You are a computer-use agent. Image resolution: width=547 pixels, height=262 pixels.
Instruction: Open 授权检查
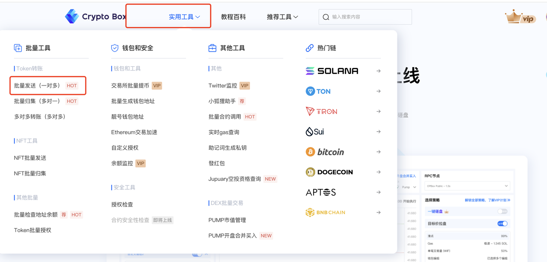click(x=122, y=205)
